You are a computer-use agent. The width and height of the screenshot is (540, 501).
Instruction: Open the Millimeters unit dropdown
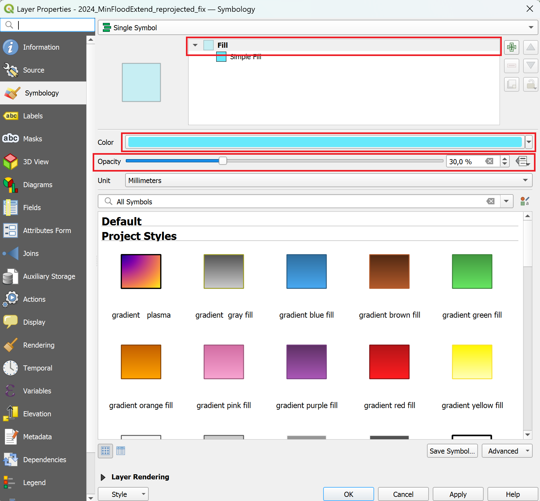point(329,180)
